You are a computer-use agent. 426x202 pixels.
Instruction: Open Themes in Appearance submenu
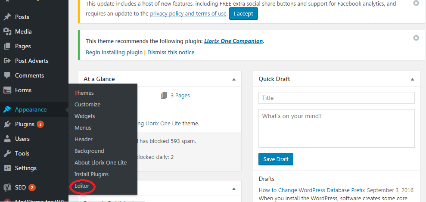click(84, 93)
